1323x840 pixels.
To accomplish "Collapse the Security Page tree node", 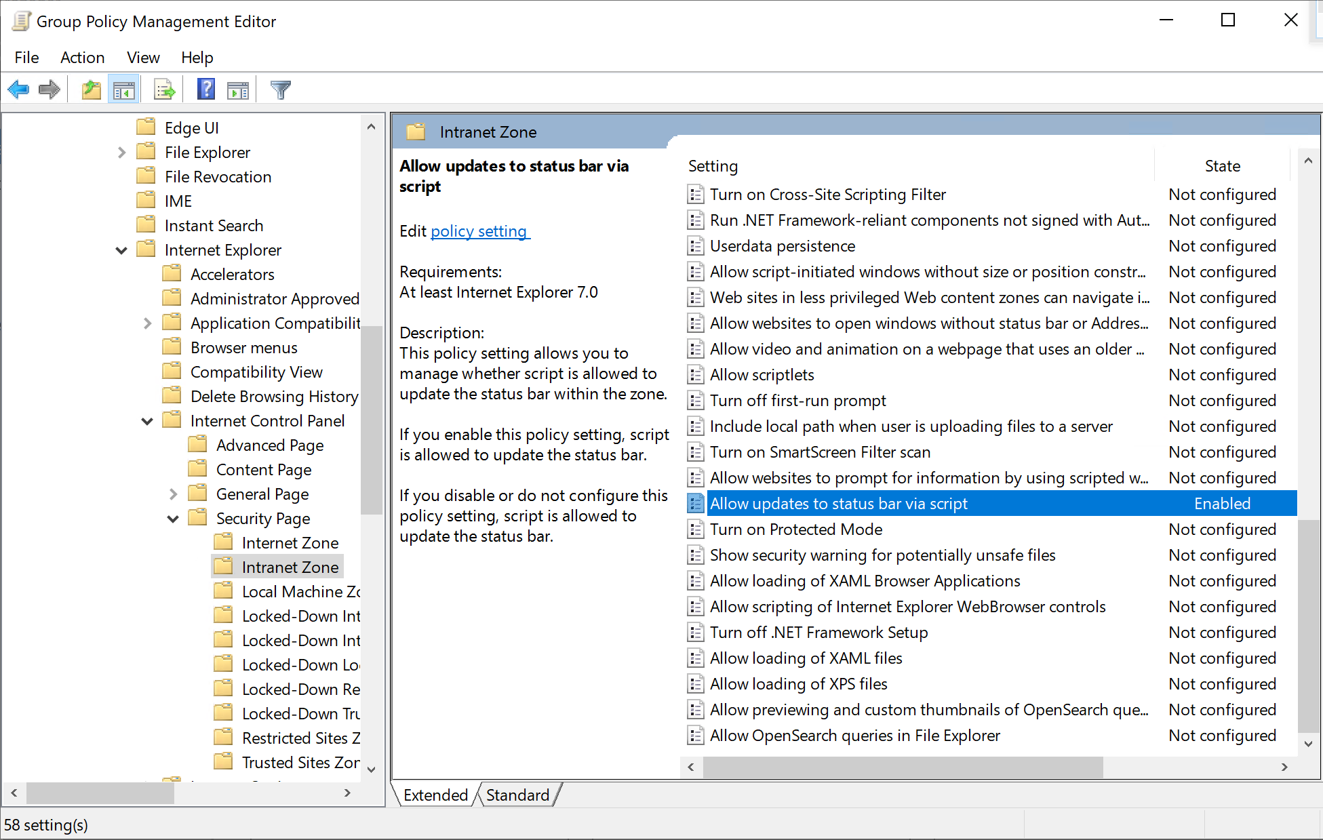I will (x=173, y=519).
